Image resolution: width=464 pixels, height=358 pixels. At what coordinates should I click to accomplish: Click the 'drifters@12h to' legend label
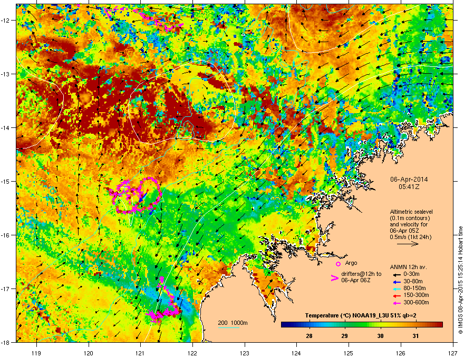(361, 274)
